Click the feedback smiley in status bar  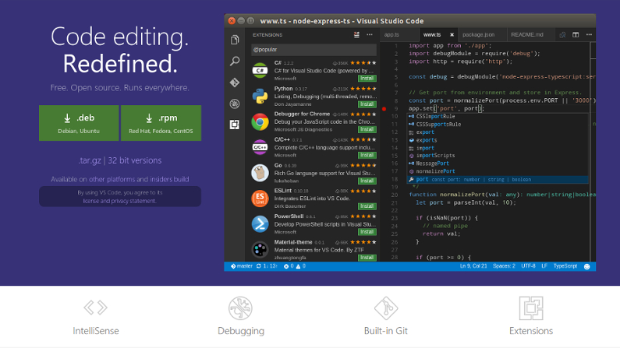pyautogui.click(x=587, y=266)
